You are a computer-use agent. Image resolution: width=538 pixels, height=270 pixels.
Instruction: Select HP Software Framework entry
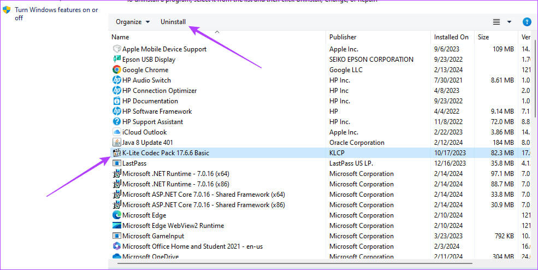157,111
